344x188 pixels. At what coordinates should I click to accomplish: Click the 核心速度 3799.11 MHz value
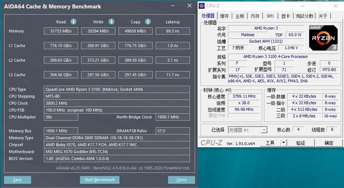(244, 96)
